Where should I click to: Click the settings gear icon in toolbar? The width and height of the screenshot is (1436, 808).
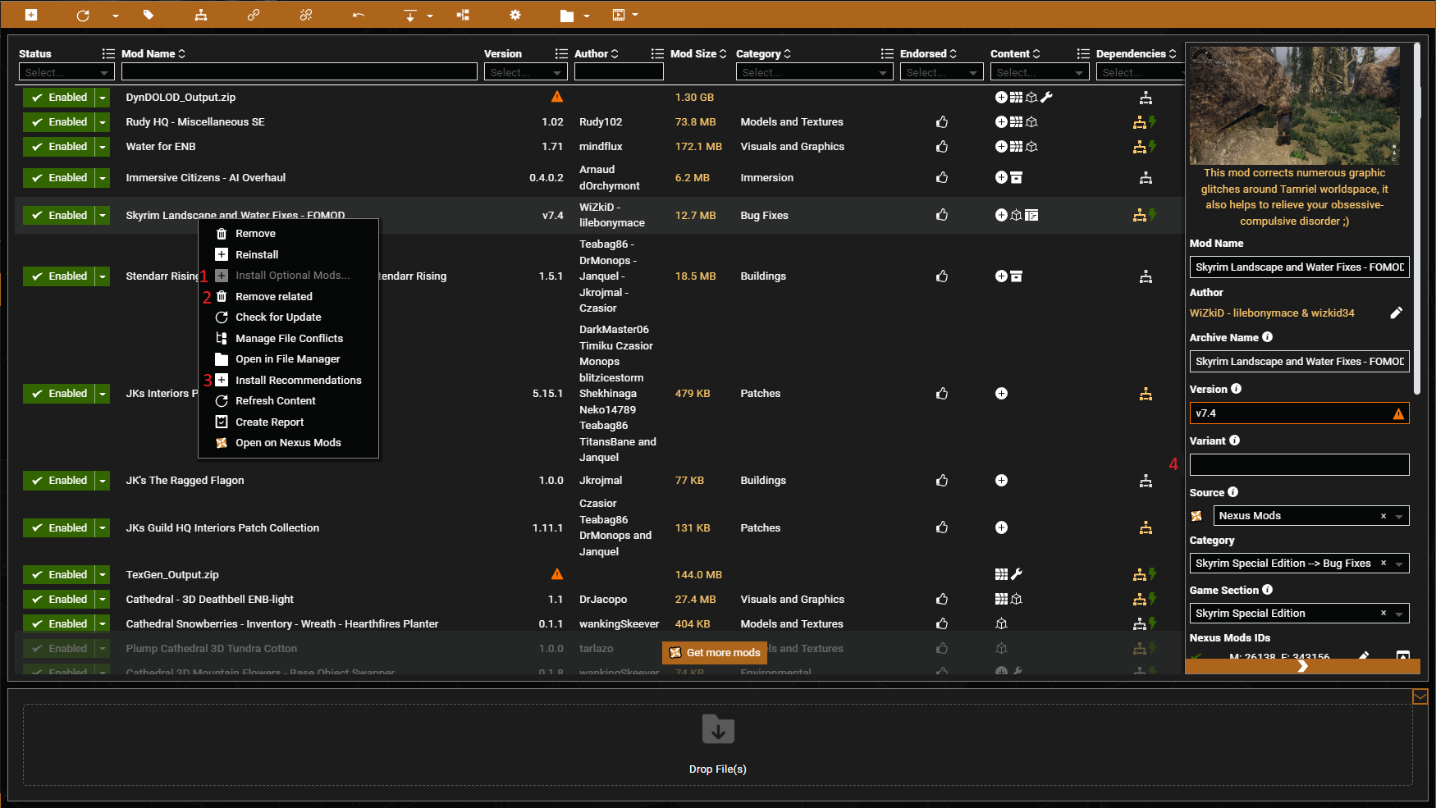pyautogui.click(x=515, y=15)
